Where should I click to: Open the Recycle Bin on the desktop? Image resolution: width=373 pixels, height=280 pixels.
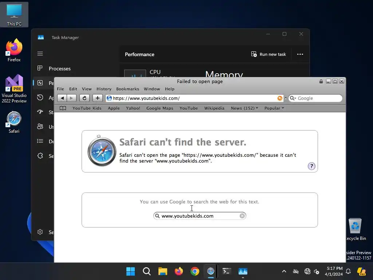pyautogui.click(x=356, y=230)
